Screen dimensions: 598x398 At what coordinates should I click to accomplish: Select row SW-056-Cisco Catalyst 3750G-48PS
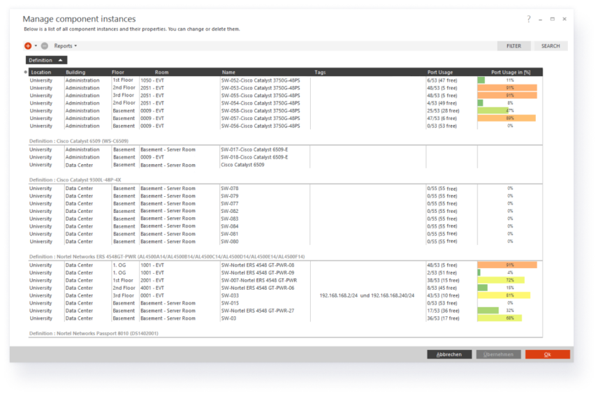[x=285, y=126]
